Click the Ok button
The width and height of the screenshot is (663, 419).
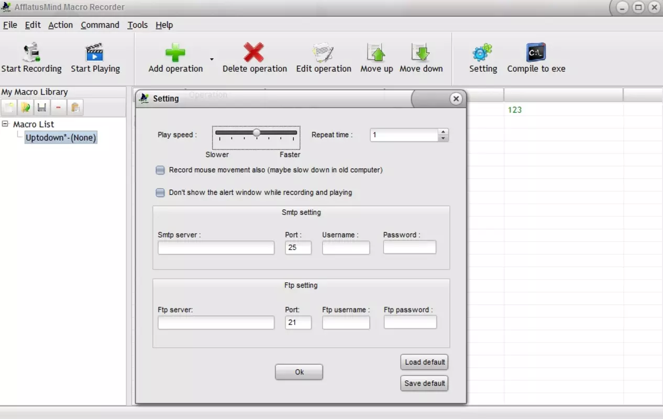299,372
